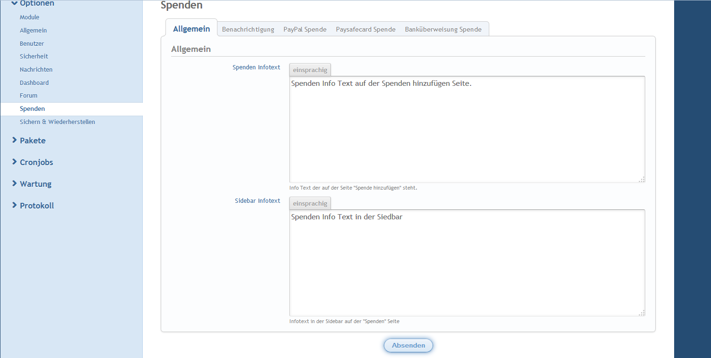The image size is (711, 358).
Task: Click the Sidebar Infotext resize grip
Action: pyautogui.click(x=642, y=313)
